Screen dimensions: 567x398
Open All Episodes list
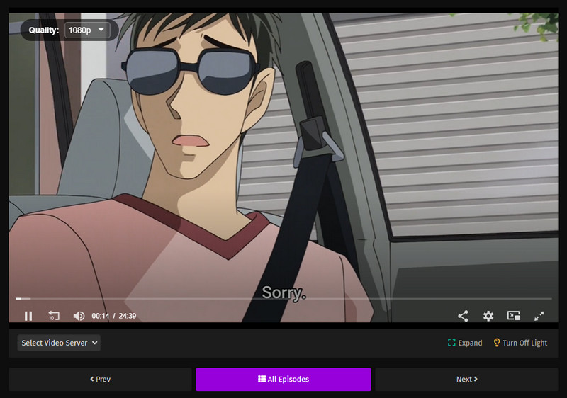coord(283,379)
